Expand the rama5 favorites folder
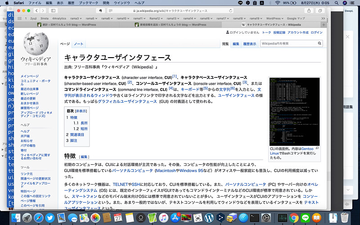Viewport: 360px width, 225px height. tap(91, 18)
